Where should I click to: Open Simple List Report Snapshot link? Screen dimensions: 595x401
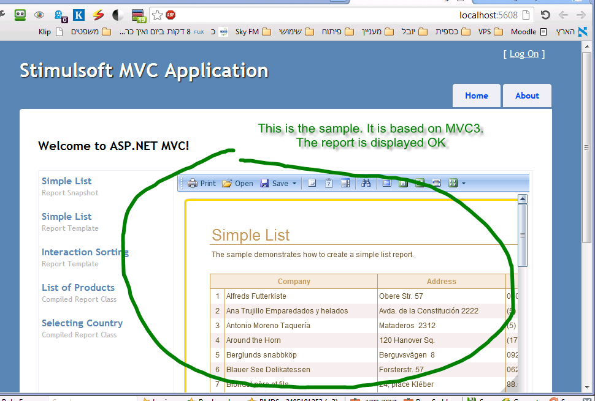(x=67, y=181)
